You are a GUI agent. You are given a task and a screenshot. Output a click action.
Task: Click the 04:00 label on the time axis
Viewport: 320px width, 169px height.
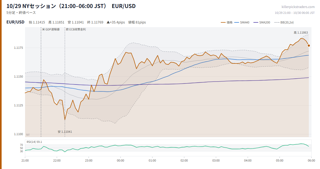tap(248, 161)
